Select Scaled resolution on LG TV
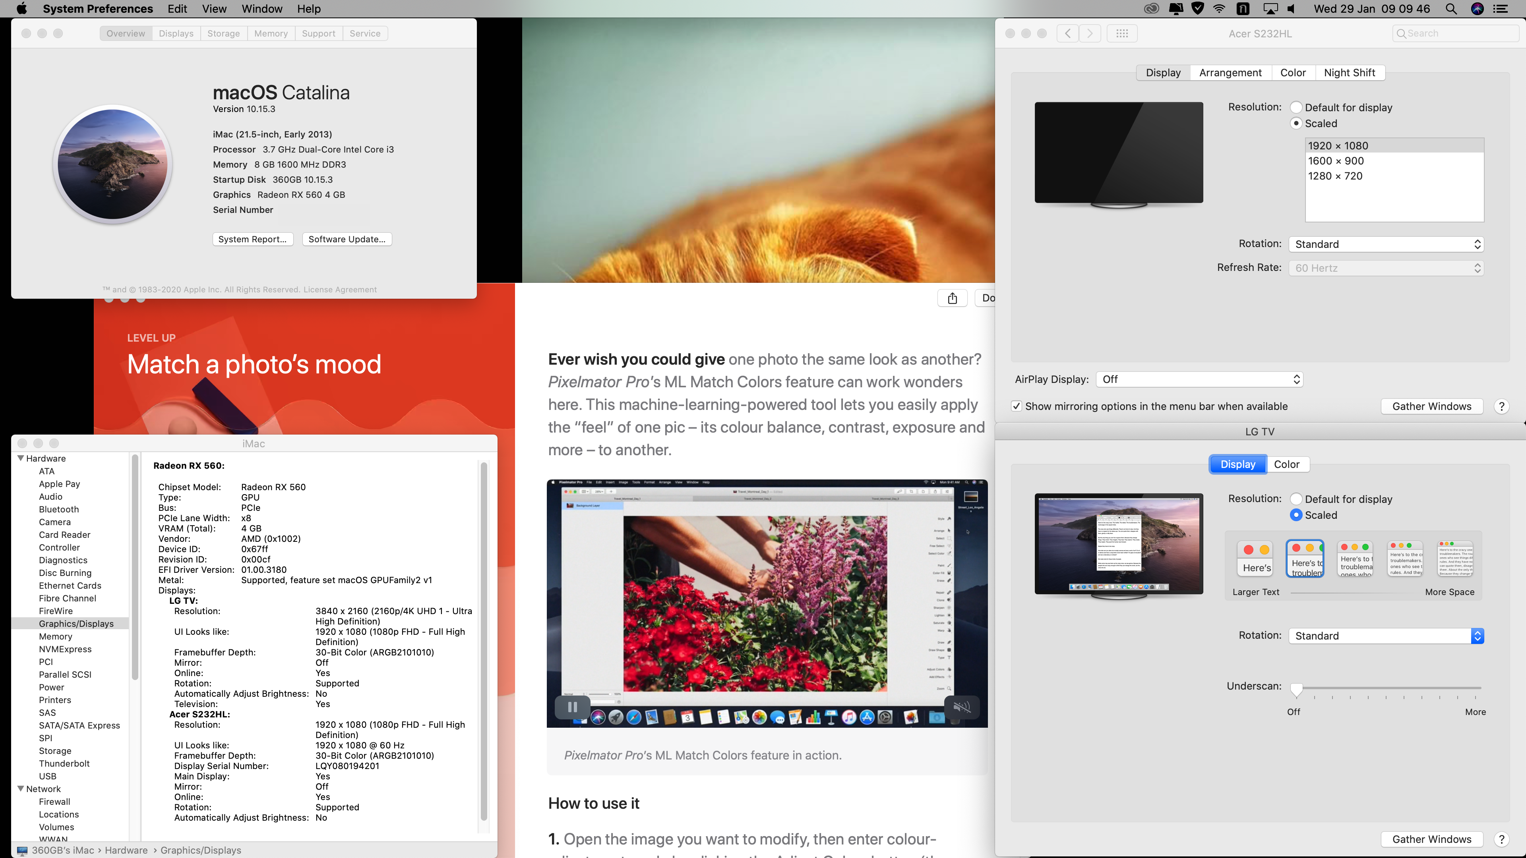Image resolution: width=1526 pixels, height=858 pixels. [x=1296, y=515]
